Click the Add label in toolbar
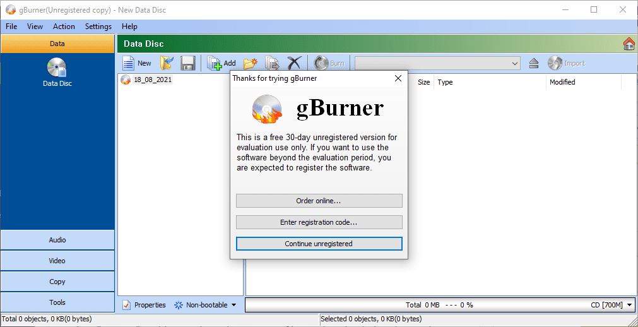 tap(230, 63)
